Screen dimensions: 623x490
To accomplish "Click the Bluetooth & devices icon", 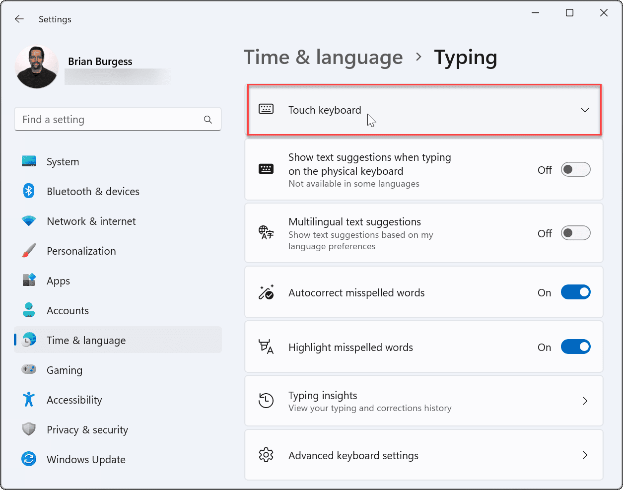I will pos(29,191).
